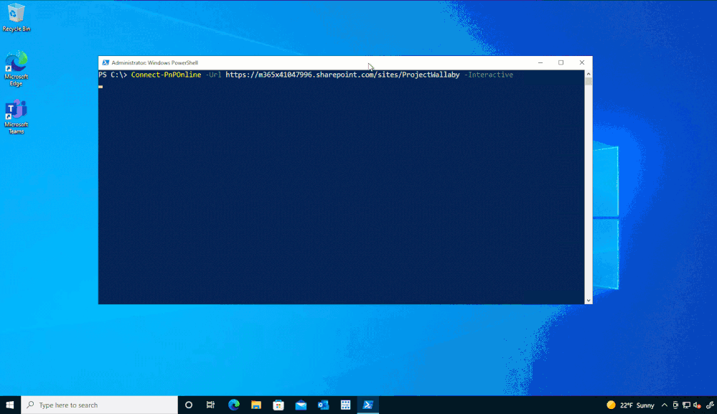Click the Meet Now tray icon
Screen dimensions: 717x414
(675, 405)
